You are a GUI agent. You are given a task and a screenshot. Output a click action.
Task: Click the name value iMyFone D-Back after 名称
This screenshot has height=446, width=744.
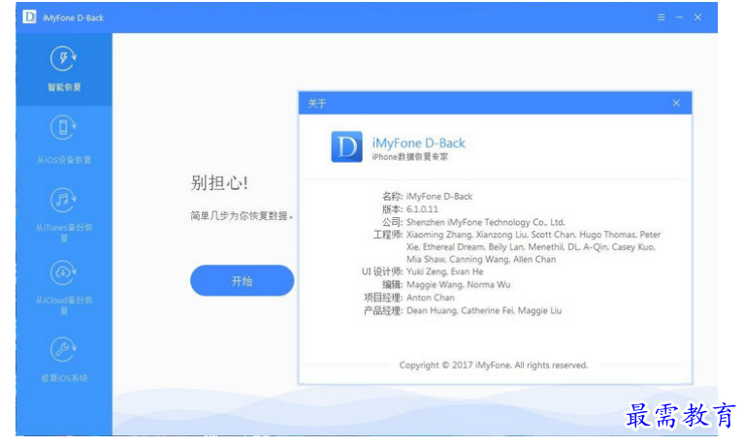(x=439, y=197)
